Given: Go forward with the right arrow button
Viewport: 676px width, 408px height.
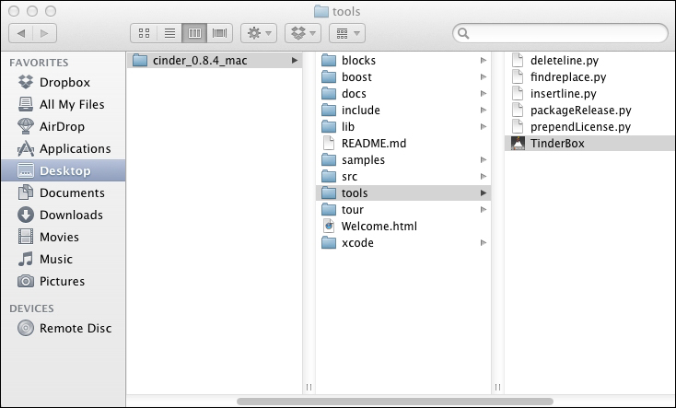Looking at the screenshot, I should coord(44,33).
